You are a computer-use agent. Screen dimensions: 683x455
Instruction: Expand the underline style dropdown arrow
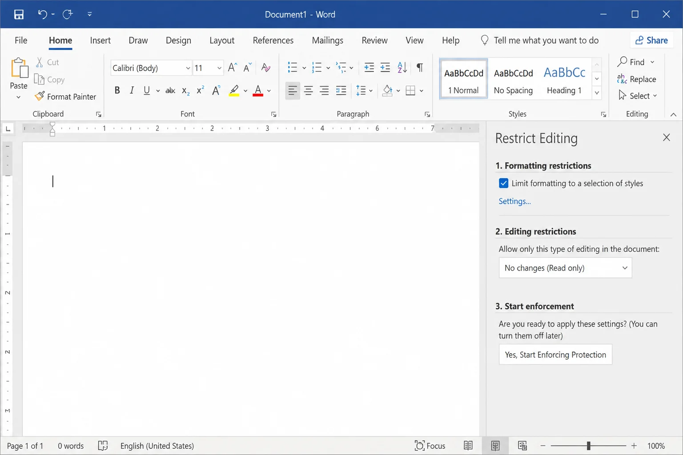tap(158, 91)
